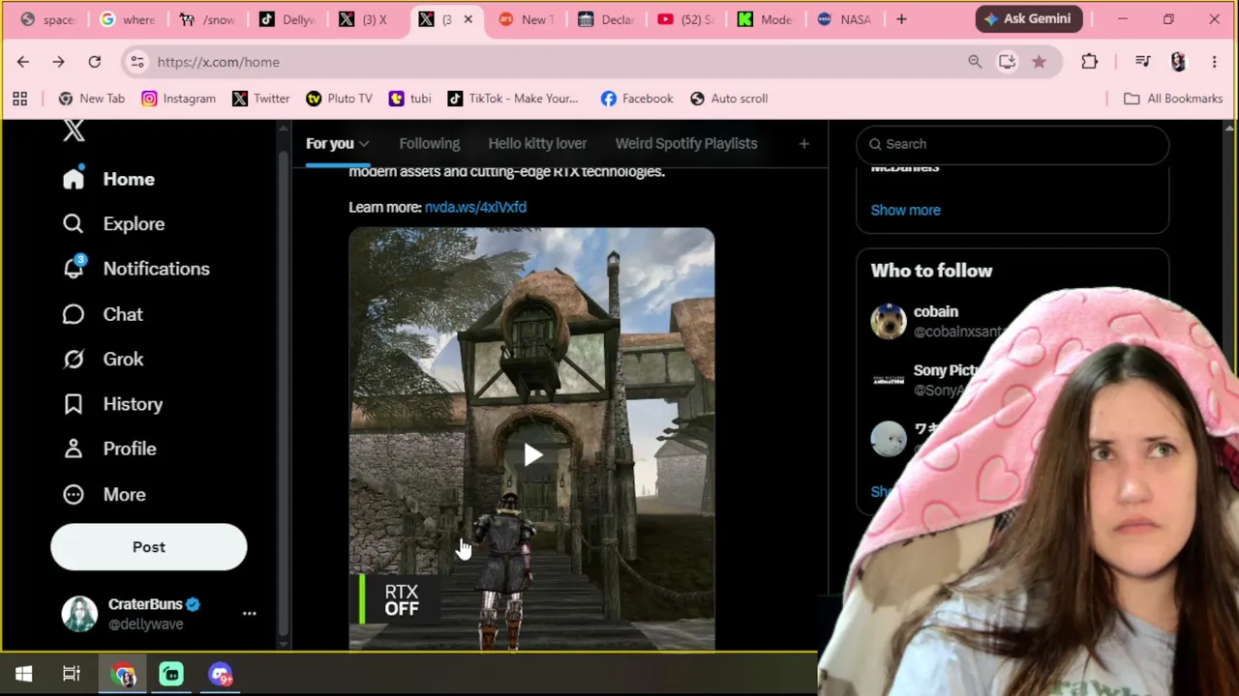The image size is (1239, 696).
Task: Switch to the 'Mode' tab
Action: coord(765,19)
